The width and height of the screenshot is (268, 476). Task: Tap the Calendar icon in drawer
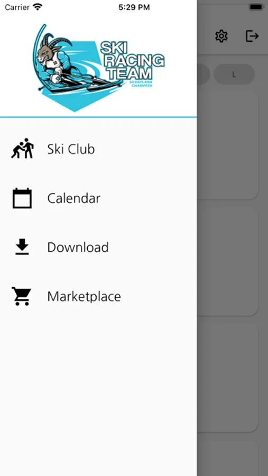click(22, 198)
